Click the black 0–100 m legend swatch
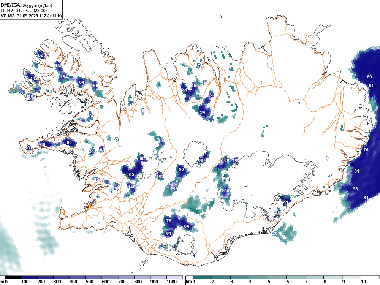The image size is (380, 285). point(13,277)
